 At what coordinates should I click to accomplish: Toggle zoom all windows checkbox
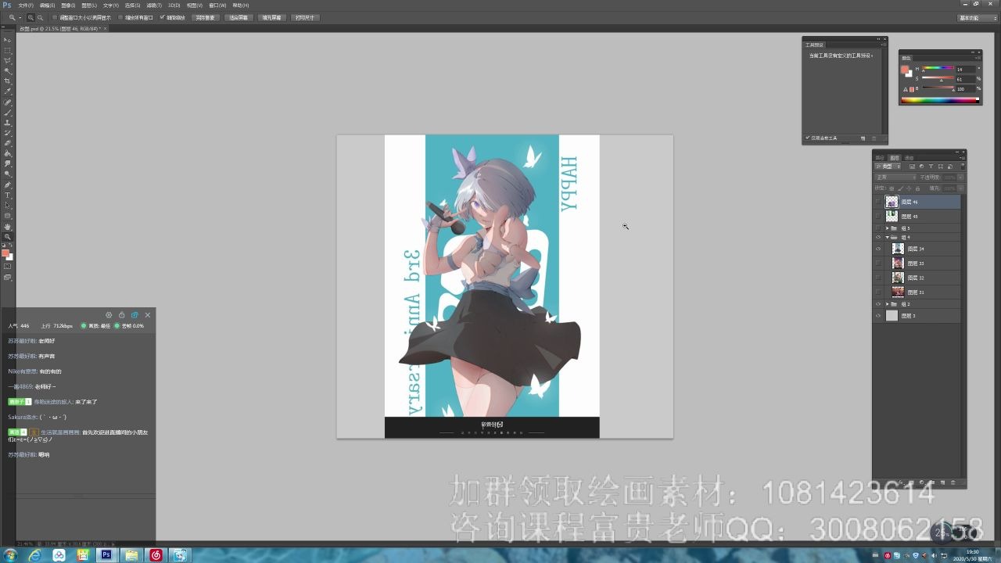[120, 17]
